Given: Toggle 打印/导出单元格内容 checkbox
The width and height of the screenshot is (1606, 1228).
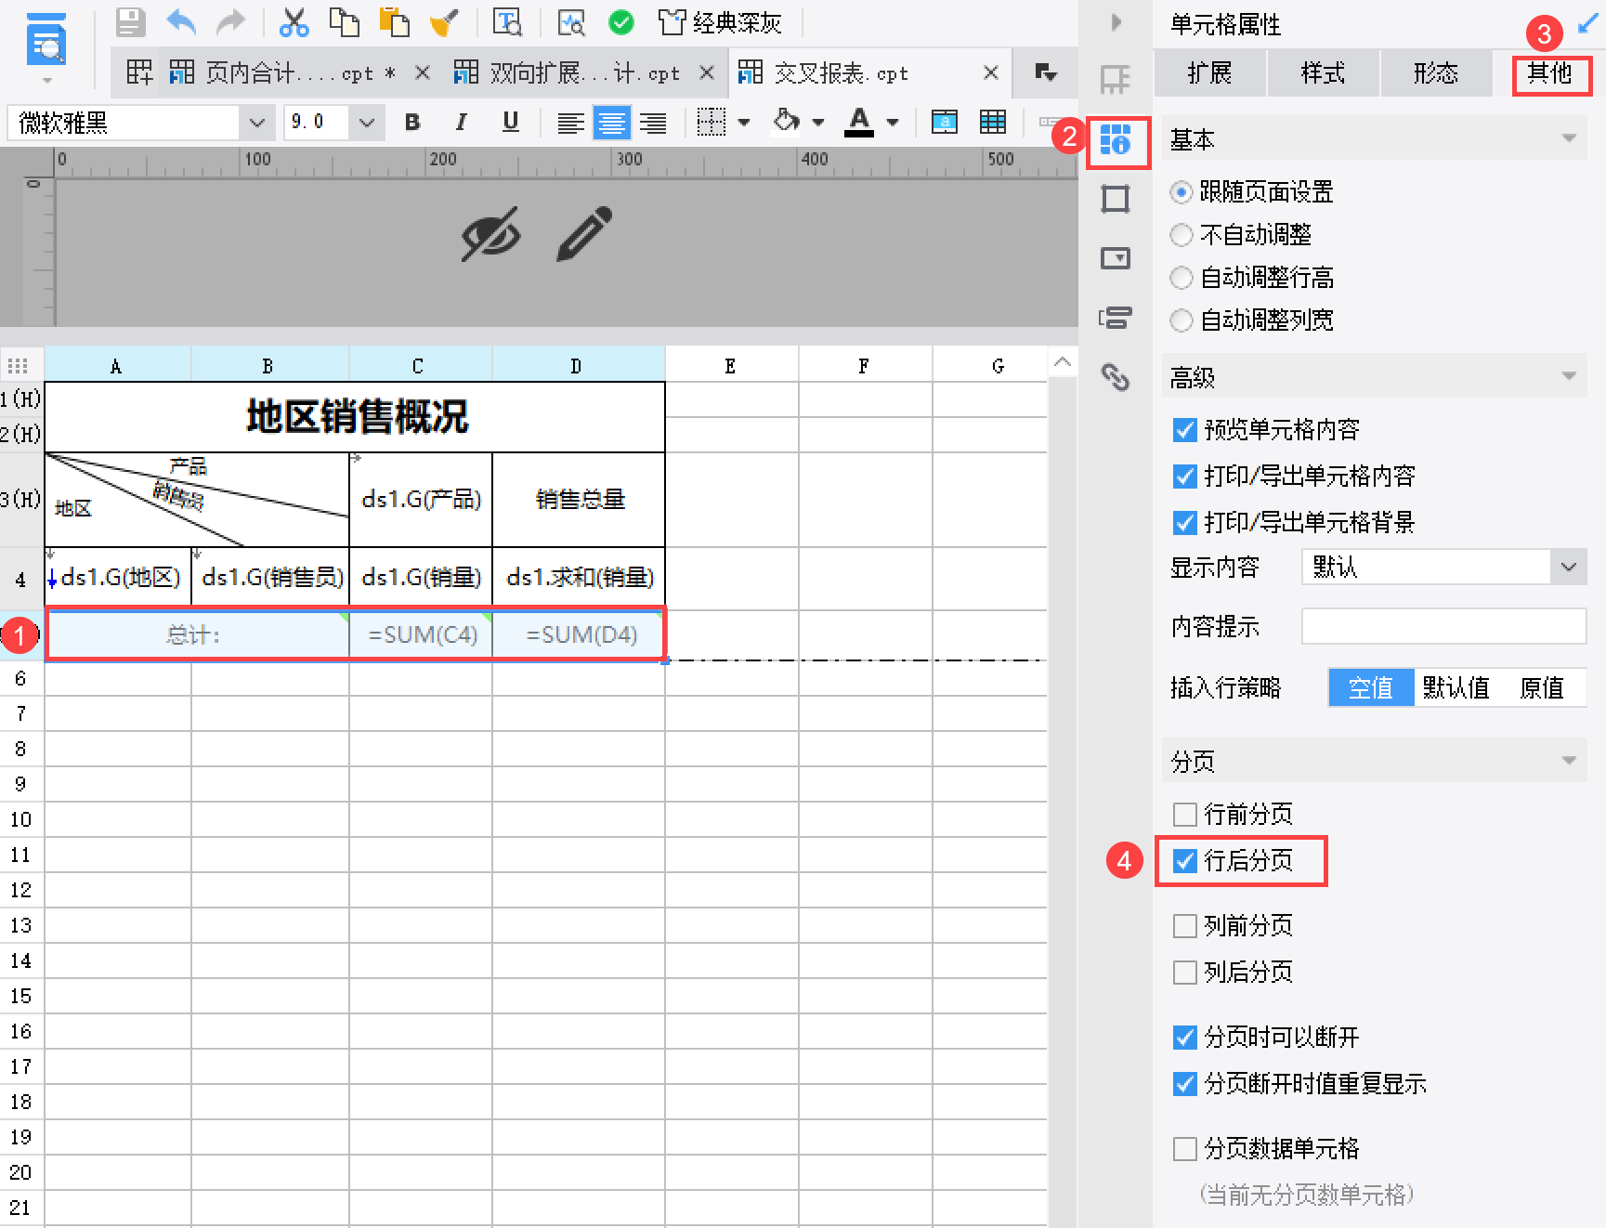Looking at the screenshot, I should click(x=1185, y=477).
